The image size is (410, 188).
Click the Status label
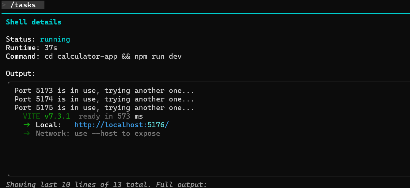[x=21, y=39]
